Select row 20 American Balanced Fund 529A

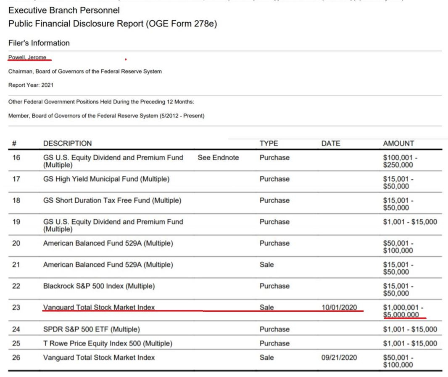(x=108, y=244)
